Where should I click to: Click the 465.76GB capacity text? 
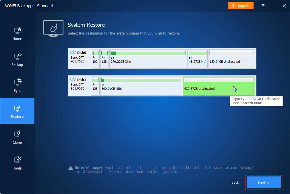tap(78, 61)
